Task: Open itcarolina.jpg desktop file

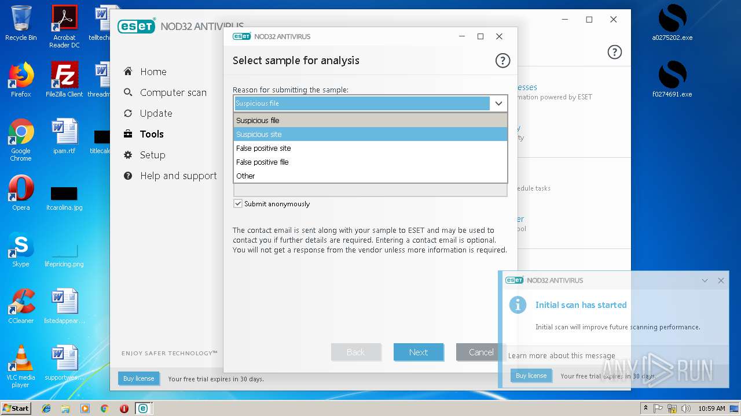Action: pos(64,198)
